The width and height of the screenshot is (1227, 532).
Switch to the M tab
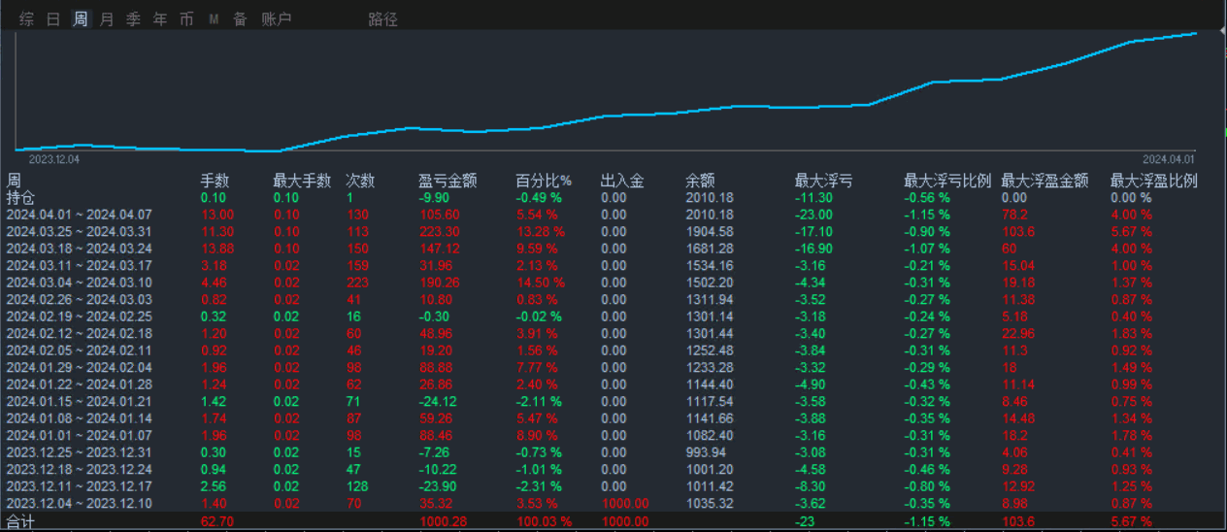coord(214,19)
